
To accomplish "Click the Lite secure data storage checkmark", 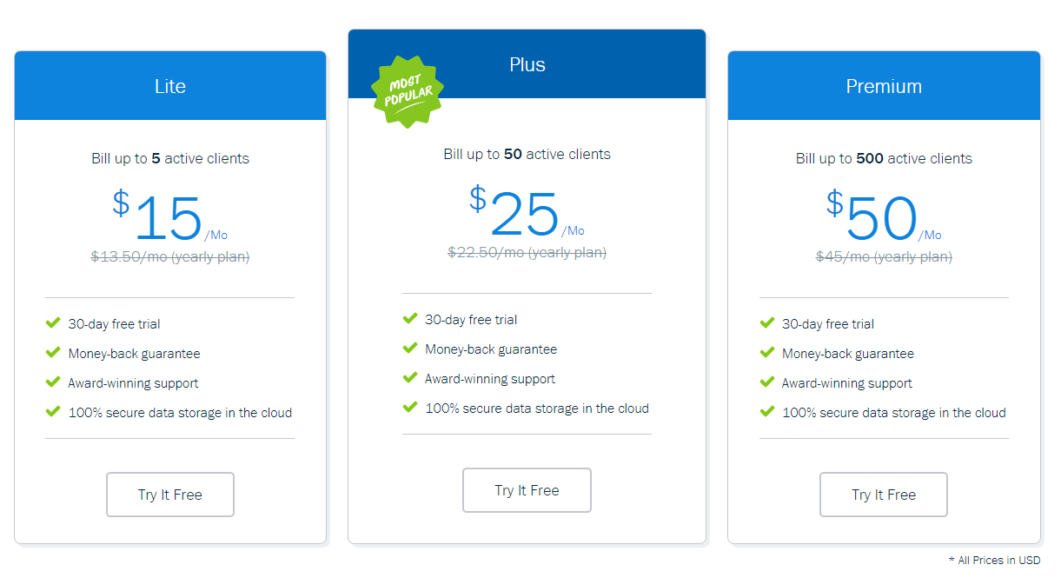I will pos(53,412).
